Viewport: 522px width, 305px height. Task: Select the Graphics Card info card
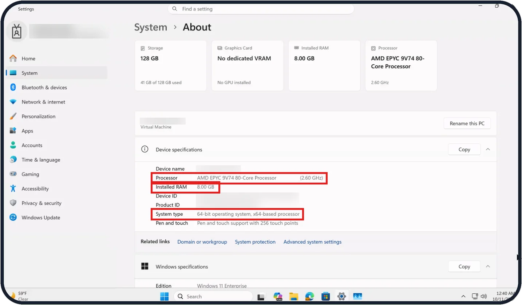coord(248,65)
